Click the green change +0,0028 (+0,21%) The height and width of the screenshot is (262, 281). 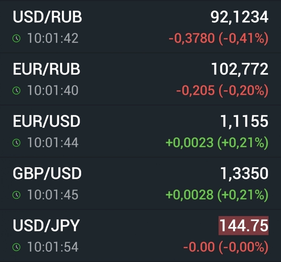point(217,195)
